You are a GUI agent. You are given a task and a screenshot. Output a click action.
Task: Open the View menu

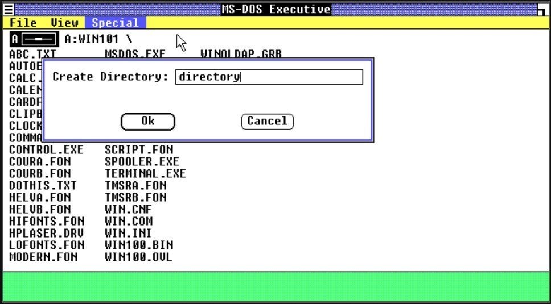click(64, 23)
